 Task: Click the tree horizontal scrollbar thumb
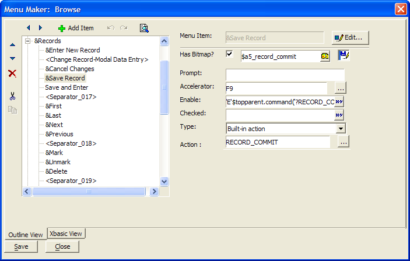[x=89, y=192]
